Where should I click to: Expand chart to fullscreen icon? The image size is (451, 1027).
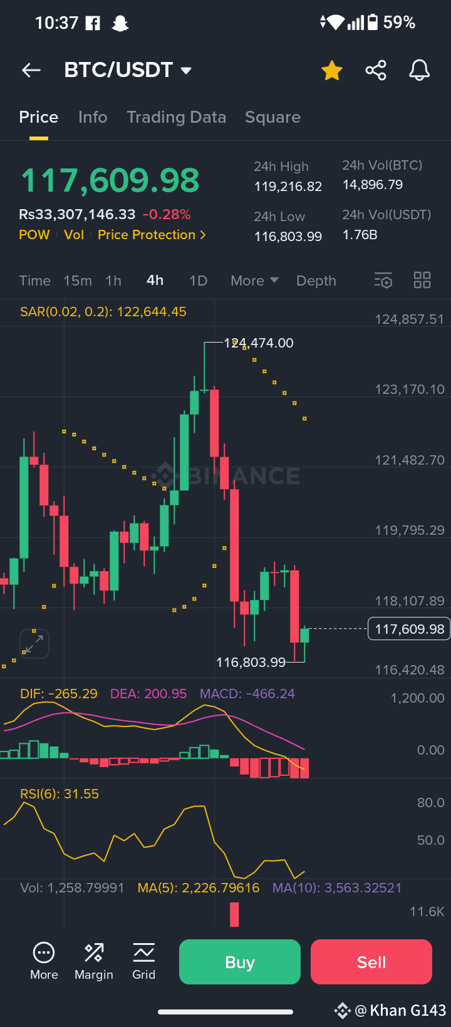(x=34, y=643)
